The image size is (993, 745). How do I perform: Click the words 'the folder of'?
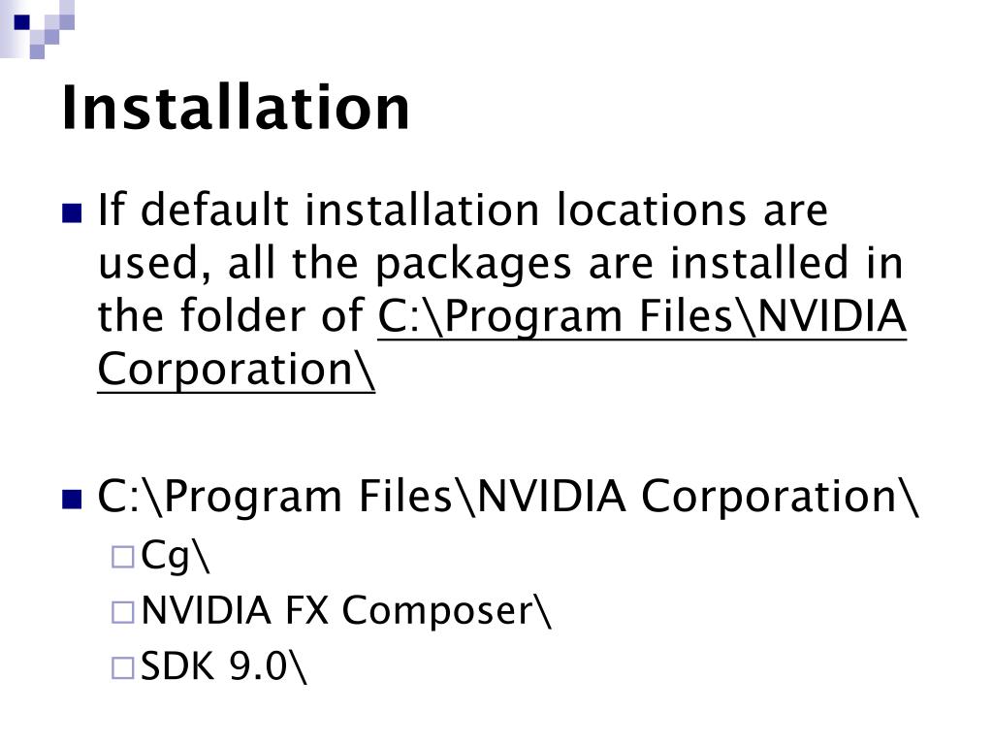(231, 315)
